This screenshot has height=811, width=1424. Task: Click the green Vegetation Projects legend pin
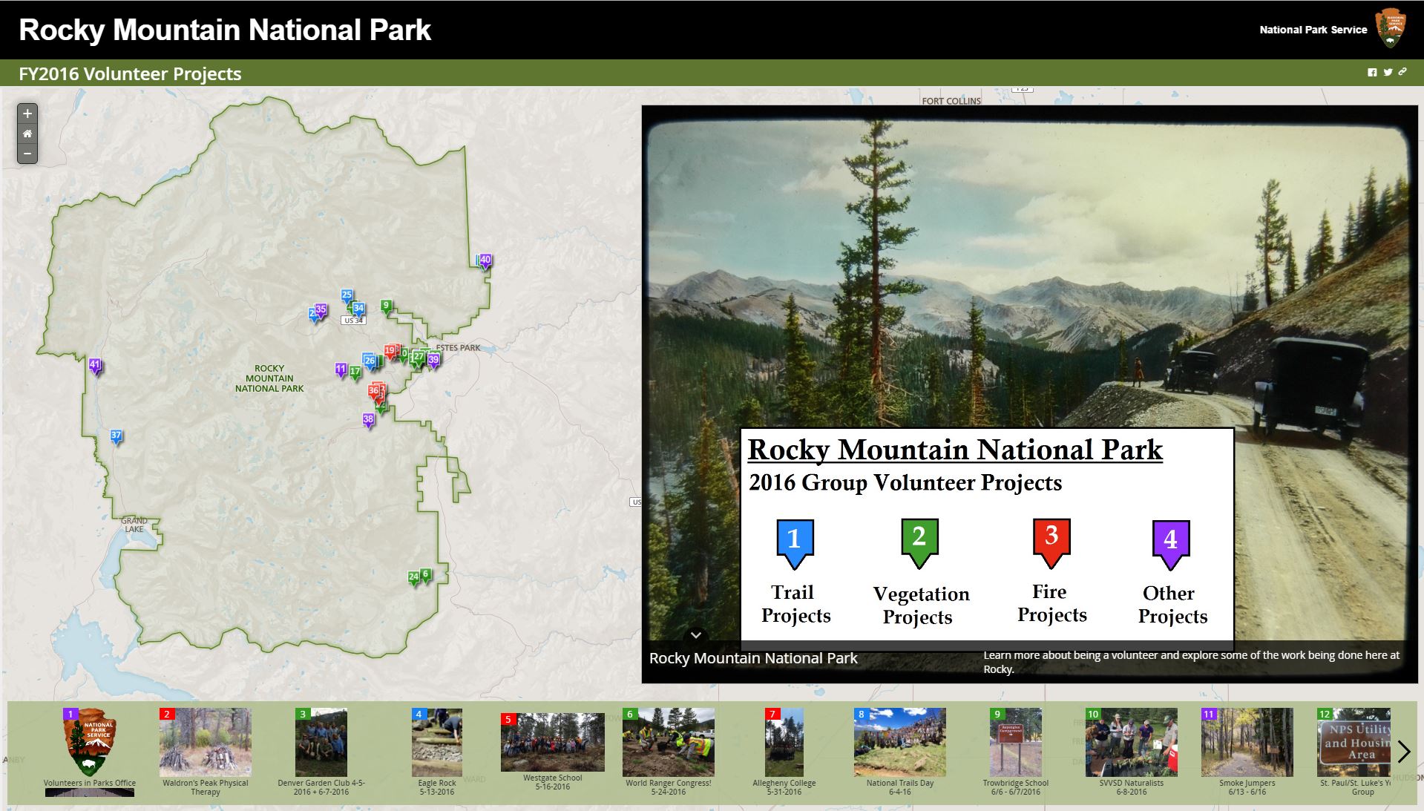[x=919, y=543]
